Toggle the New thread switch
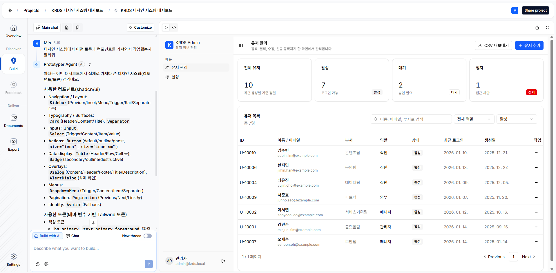The image size is (556, 273). [x=148, y=236]
